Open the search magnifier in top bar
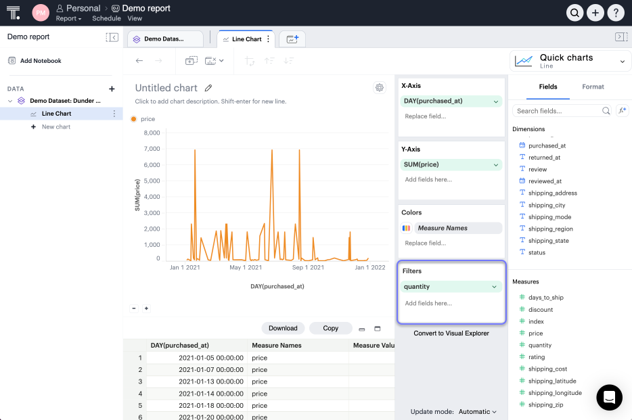Image resolution: width=632 pixels, height=420 pixels. tap(574, 12)
